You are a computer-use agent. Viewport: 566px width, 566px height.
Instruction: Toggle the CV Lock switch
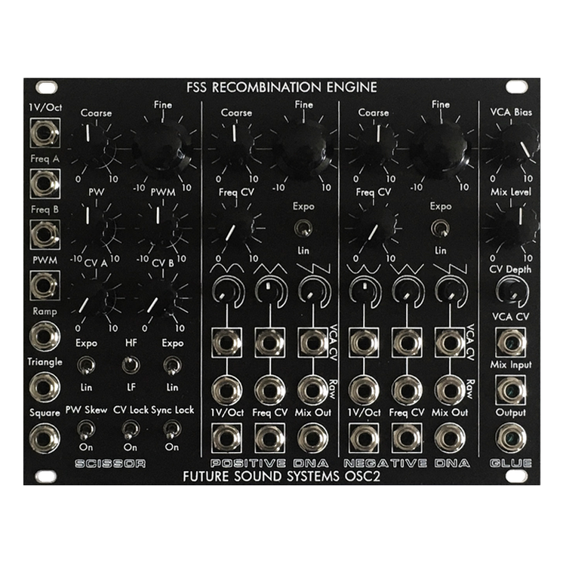click(130, 429)
